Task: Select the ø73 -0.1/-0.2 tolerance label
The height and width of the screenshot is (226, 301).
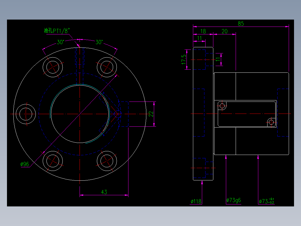Action: click(266, 201)
